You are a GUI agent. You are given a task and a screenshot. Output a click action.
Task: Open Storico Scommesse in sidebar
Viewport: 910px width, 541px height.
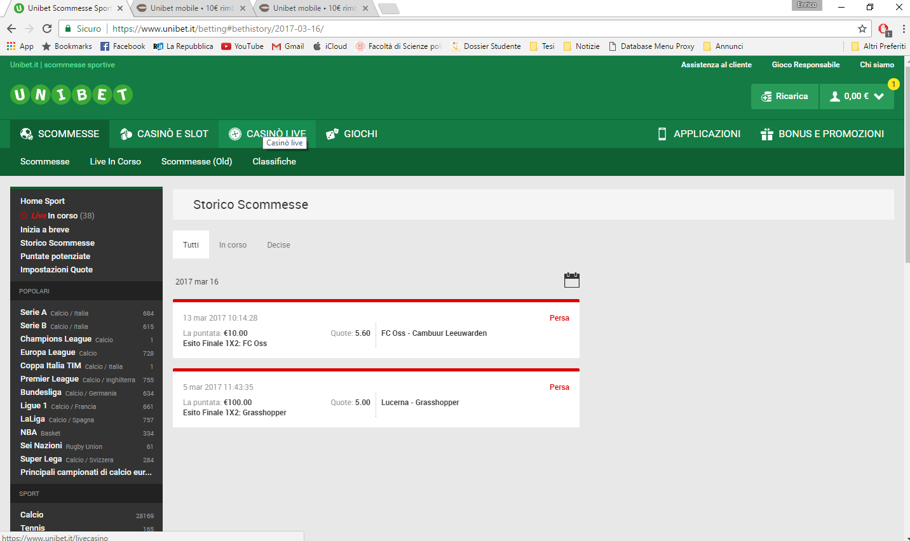[57, 243]
